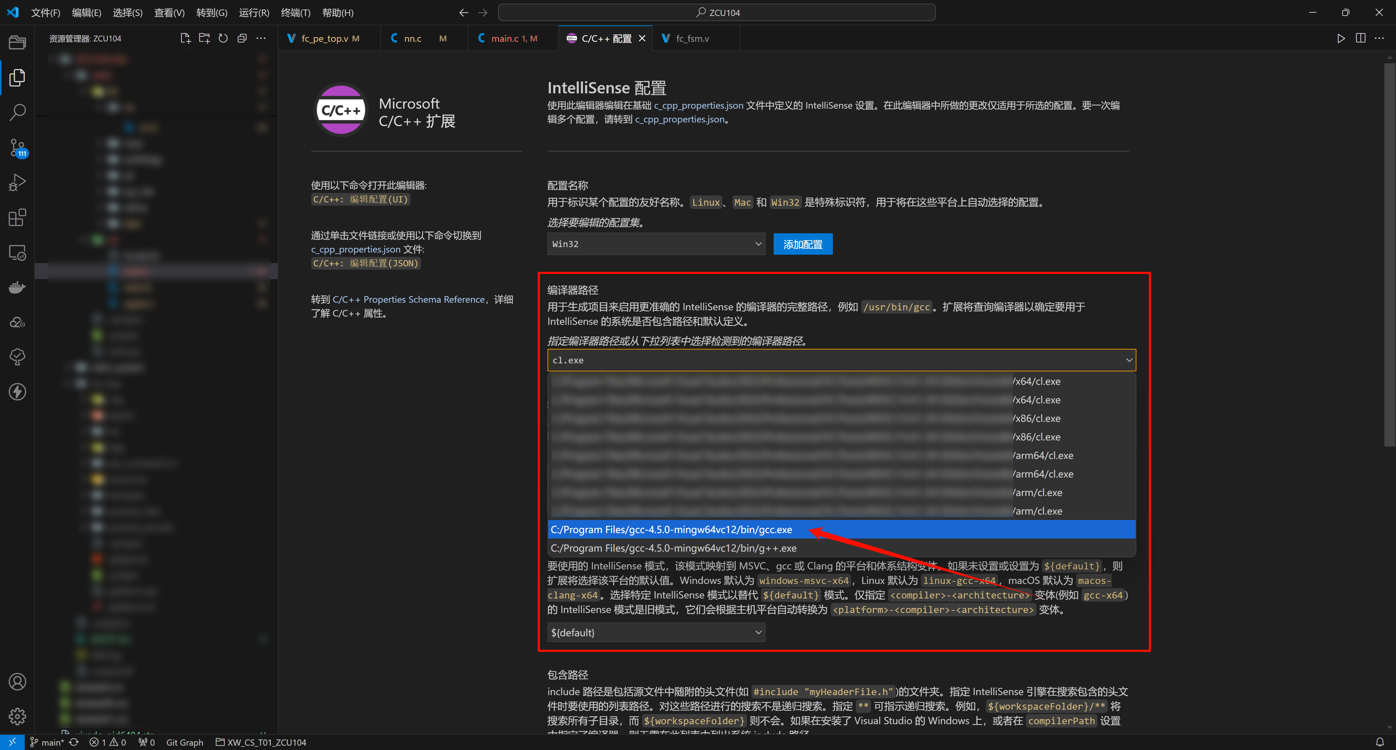Click the New Folder icon in explorer
This screenshot has height=750, width=1396.
point(204,39)
